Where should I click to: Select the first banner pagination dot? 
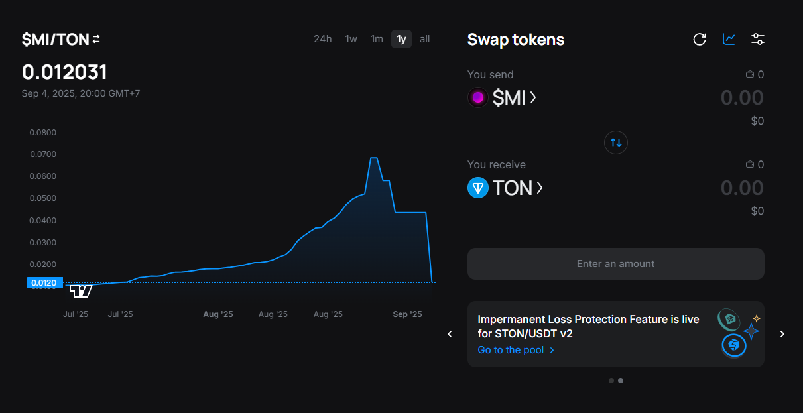tap(611, 381)
